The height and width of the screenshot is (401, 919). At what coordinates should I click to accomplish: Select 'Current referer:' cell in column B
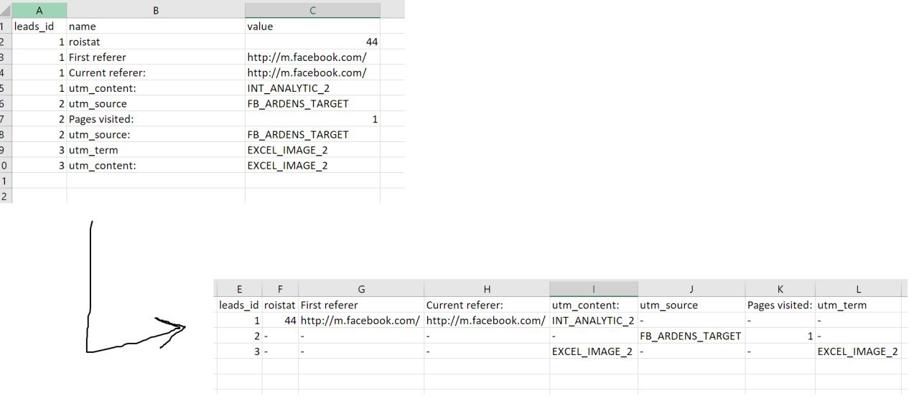[156, 72]
